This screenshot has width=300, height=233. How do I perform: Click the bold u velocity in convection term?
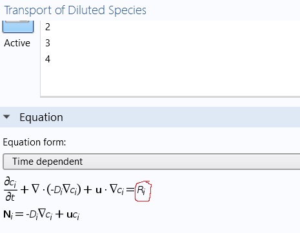tap(99, 190)
